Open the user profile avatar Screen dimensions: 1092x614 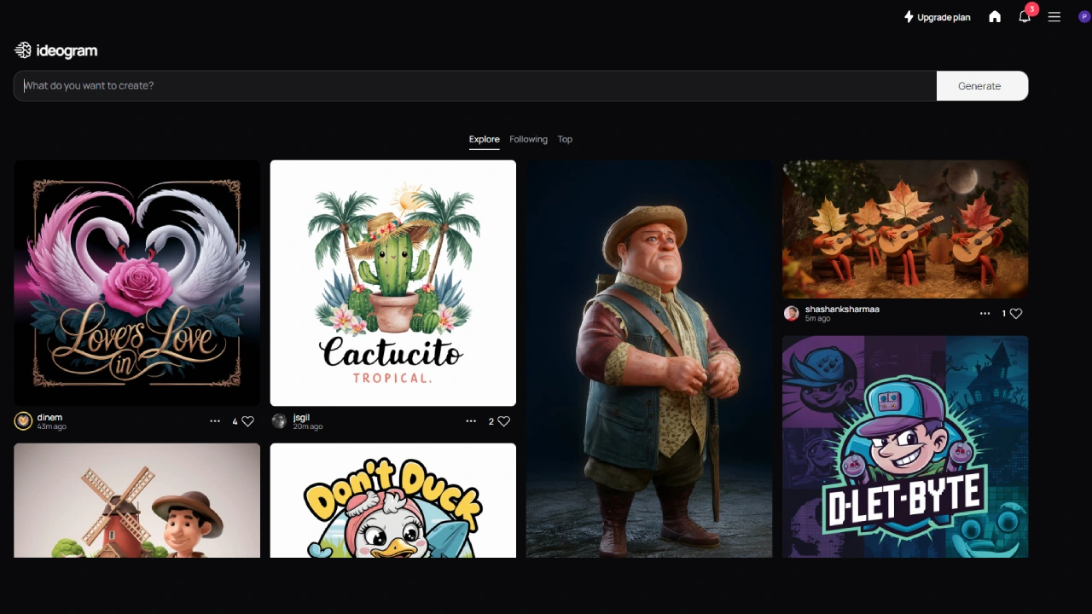(x=1084, y=17)
